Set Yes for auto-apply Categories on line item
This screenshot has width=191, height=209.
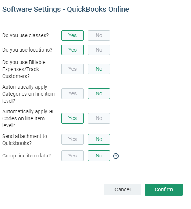(72, 93)
